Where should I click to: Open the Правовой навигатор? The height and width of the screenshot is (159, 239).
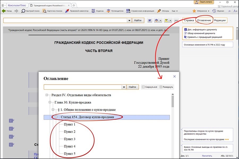pos(77,11)
